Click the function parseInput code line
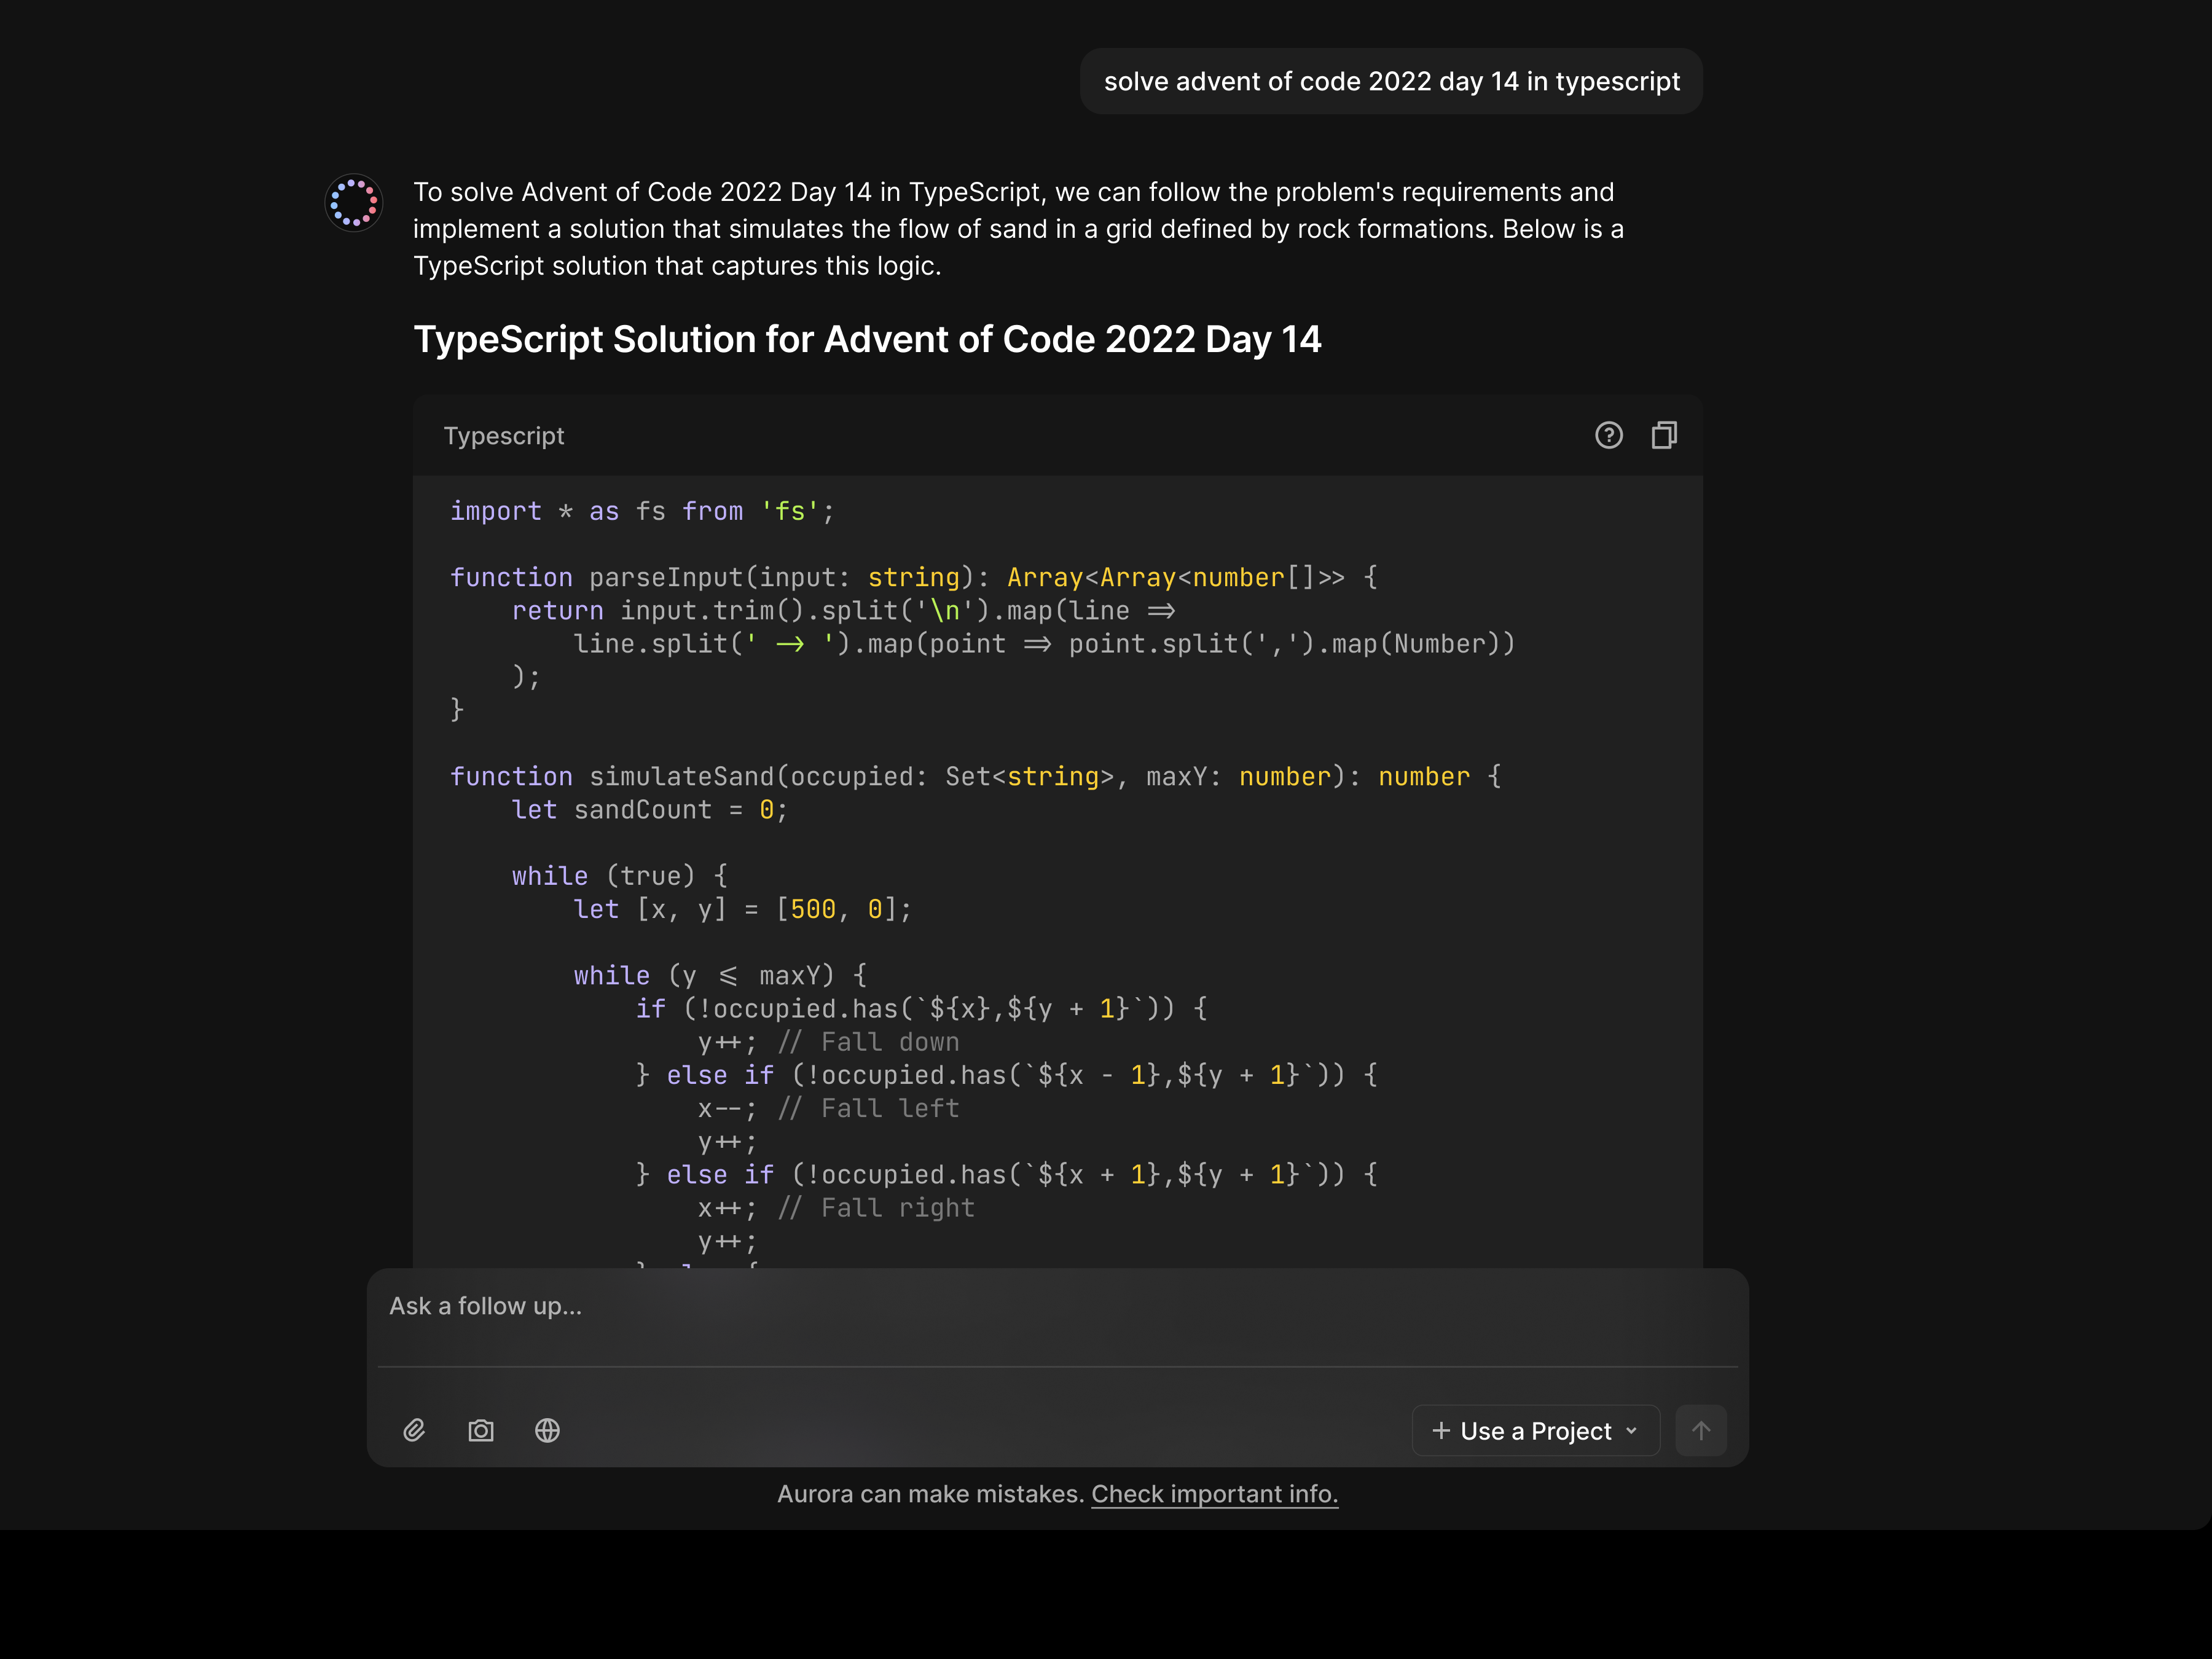This screenshot has width=2212, height=1659. (913, 577)
